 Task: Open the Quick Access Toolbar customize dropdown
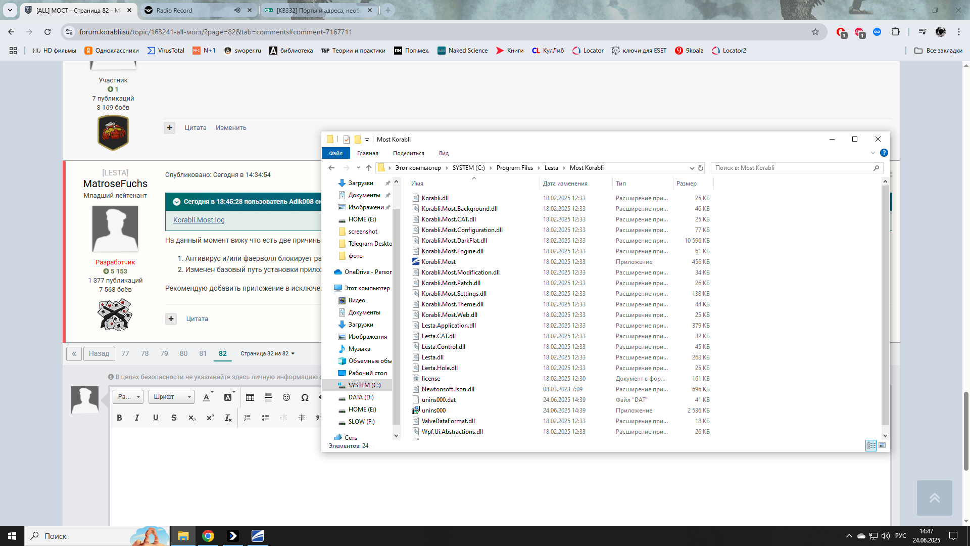point(367,140)
